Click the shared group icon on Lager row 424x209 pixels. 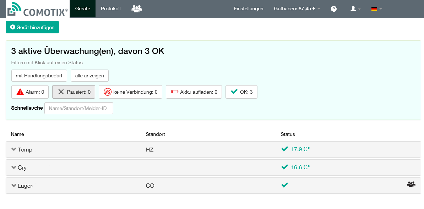click(x=411, y=184)
